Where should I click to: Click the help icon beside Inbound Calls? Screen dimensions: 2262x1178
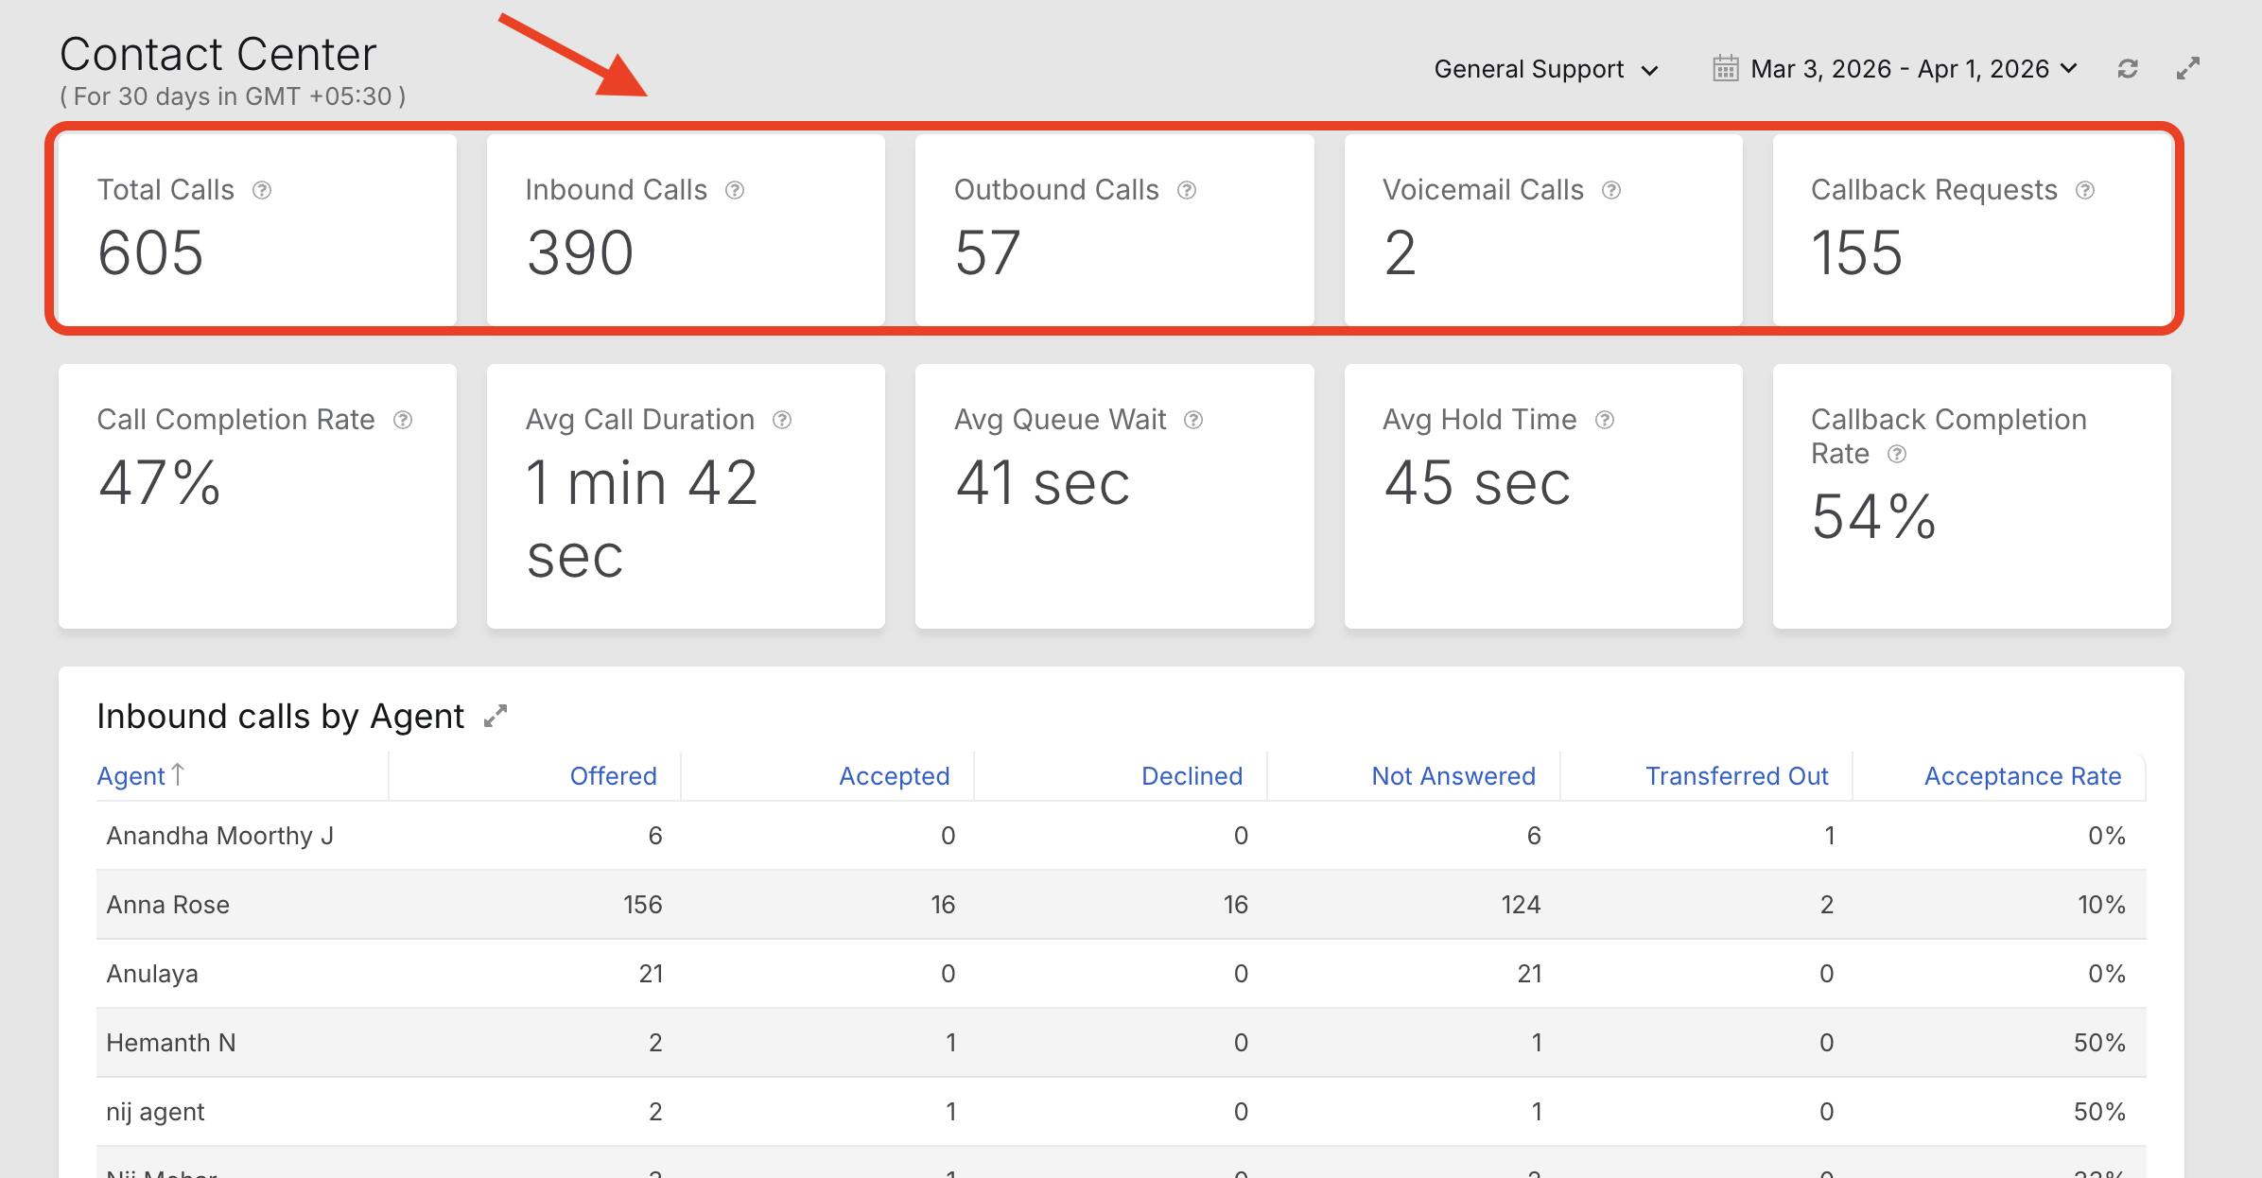click(x=735, y=190)
